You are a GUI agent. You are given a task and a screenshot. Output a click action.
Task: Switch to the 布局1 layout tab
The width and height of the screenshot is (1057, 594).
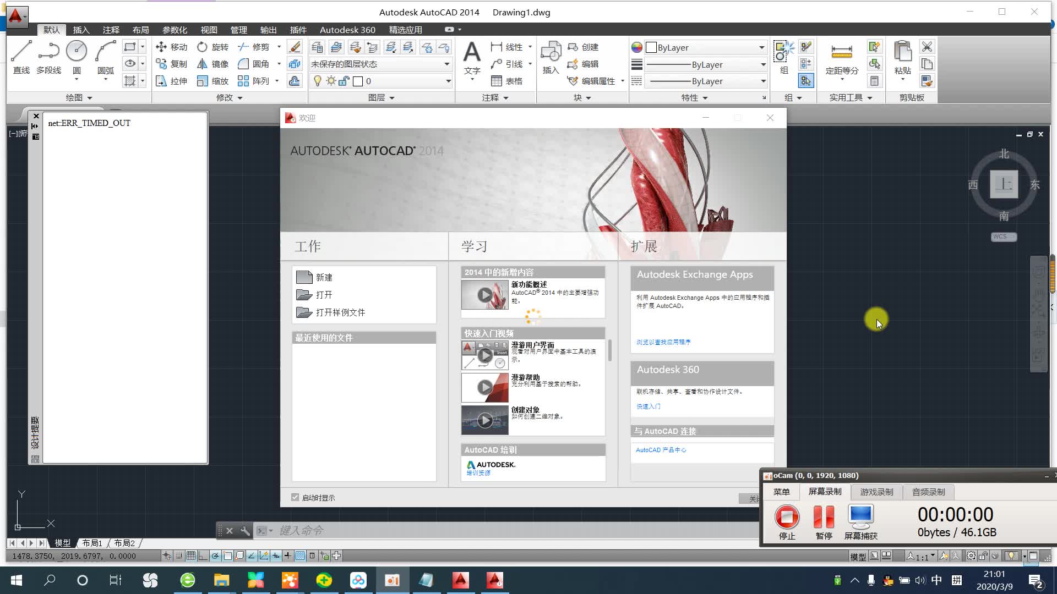92,543
